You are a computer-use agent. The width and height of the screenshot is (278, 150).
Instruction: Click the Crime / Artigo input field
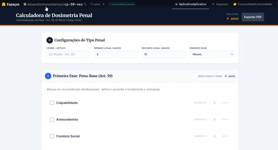coord(69,54)
